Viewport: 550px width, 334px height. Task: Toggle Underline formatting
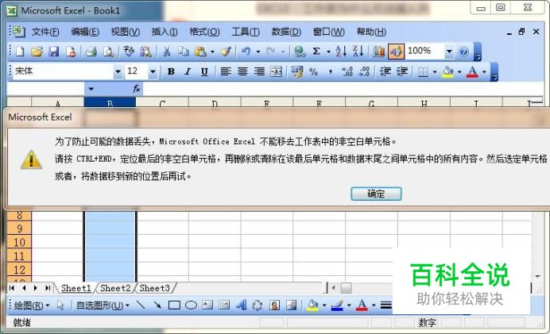point(204,71)
